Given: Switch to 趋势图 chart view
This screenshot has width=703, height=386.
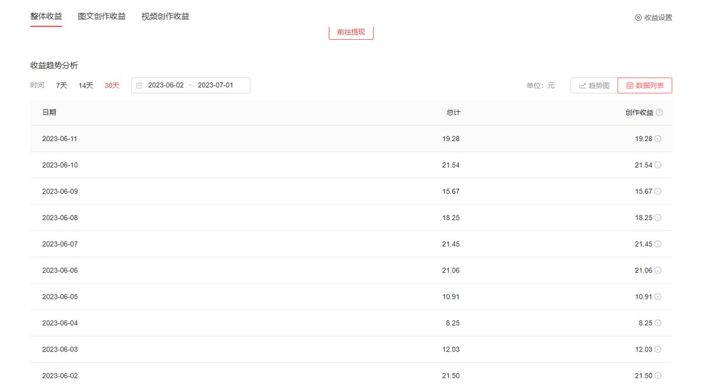Looking at the screenshot, I should click(594, 86).
